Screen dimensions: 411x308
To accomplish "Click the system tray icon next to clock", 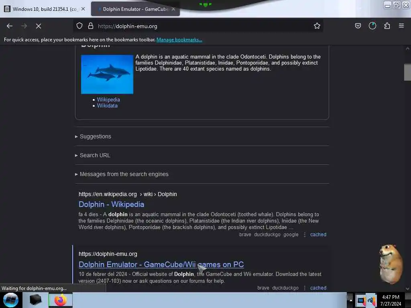I will point(371,300).
